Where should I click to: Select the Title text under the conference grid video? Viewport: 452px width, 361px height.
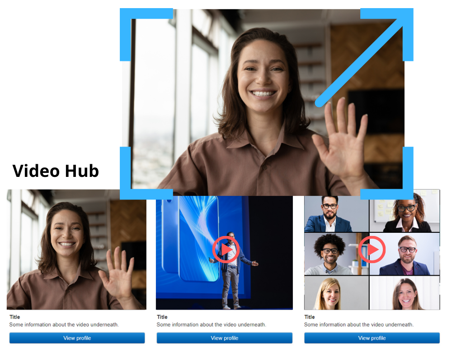[x=310, y=317]
